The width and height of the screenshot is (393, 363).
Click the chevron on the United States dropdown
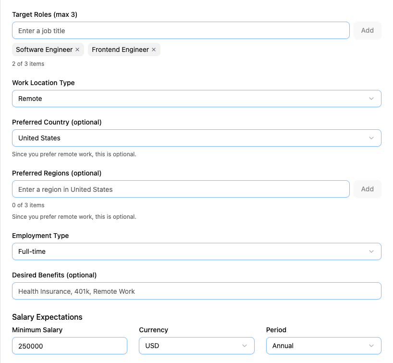[371, 138]
